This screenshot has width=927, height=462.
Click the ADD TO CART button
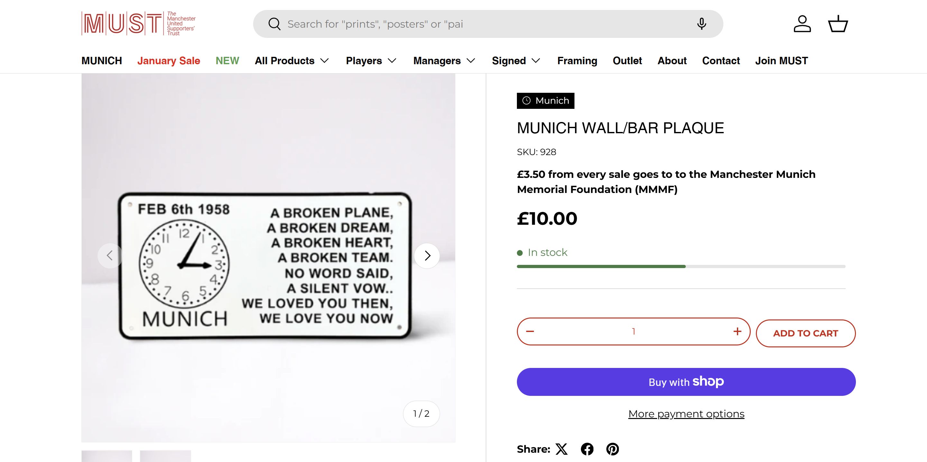pyautogui.click(x=805, y=333)
